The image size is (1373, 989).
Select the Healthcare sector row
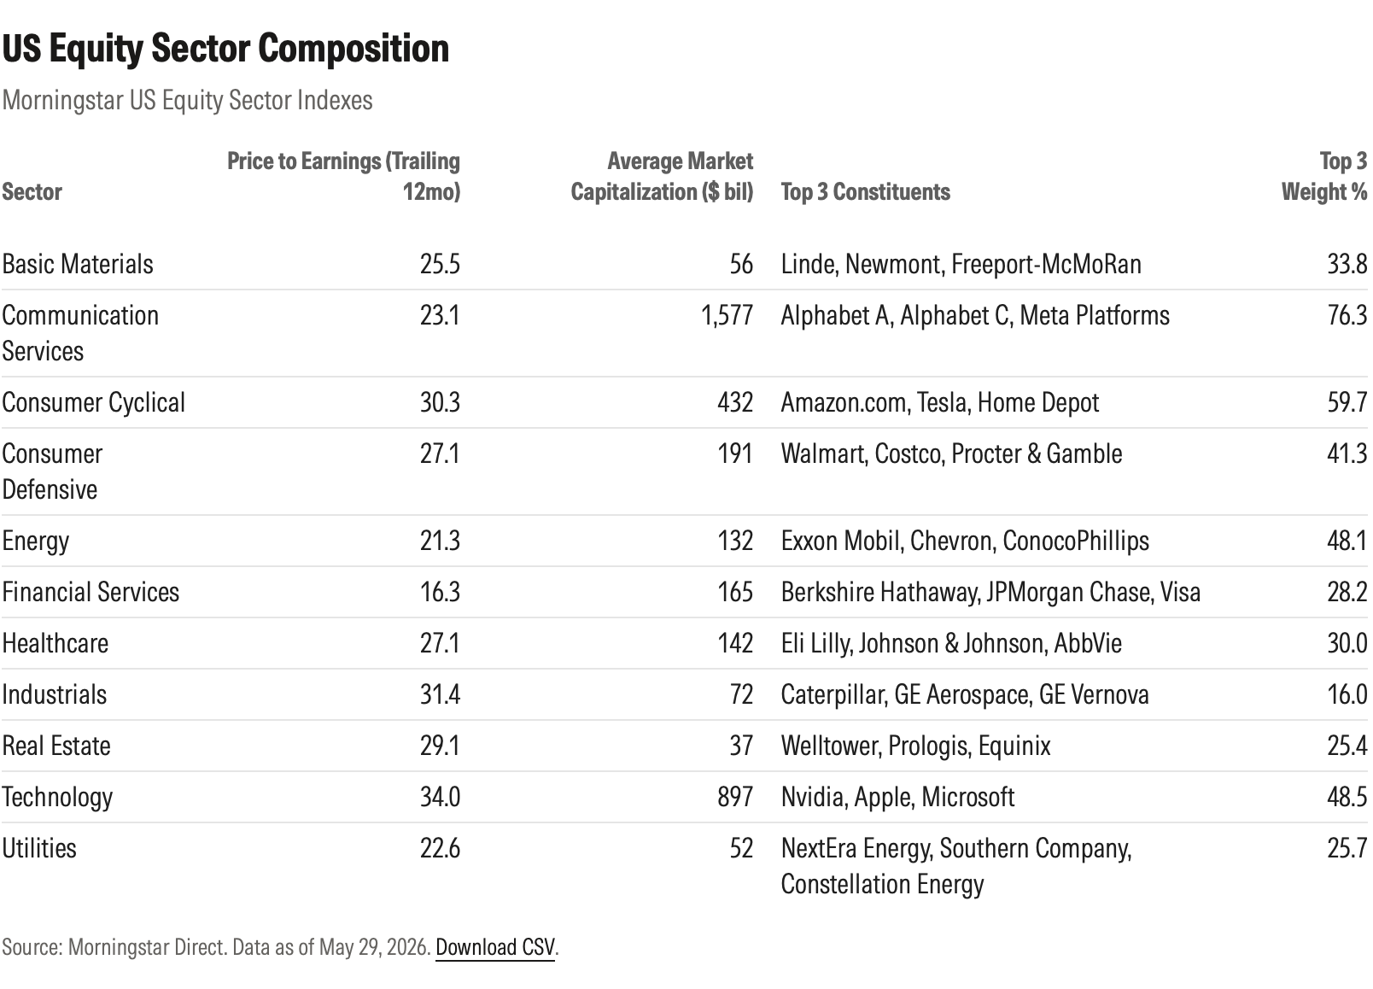pos(685,643)
